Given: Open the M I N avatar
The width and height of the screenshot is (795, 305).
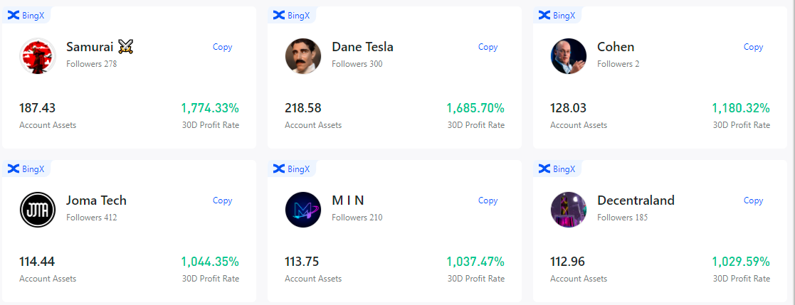Looking at the screenshot, I should (x=303, y=210).
